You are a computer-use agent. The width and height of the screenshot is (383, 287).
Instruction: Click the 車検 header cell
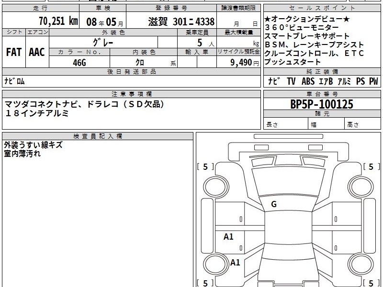coord(102,8)
